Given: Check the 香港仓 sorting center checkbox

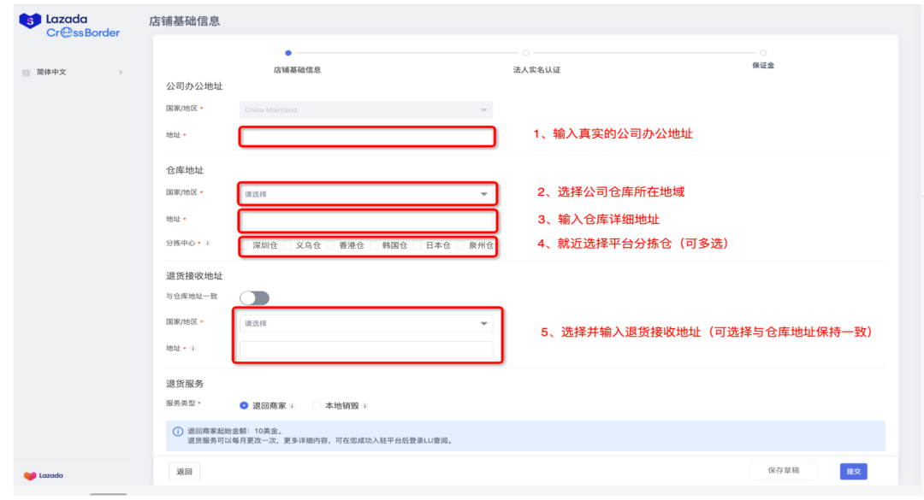Looking at the screenshot, I should (x=329, y=244).
